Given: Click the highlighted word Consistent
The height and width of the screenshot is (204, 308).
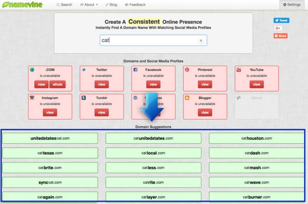Looking at the screenshot, I should tap(144, 22).
